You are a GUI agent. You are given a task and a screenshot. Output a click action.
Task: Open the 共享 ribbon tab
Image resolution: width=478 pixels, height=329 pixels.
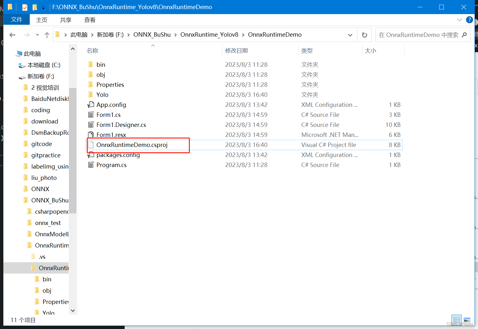66,20
